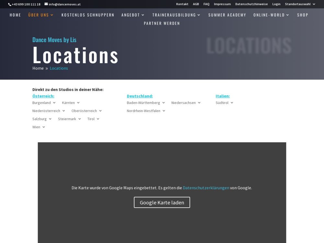Click the phone icon beside +43 699 number
Viewport: 324px width, 243px height.
click(x=9, y=4)
